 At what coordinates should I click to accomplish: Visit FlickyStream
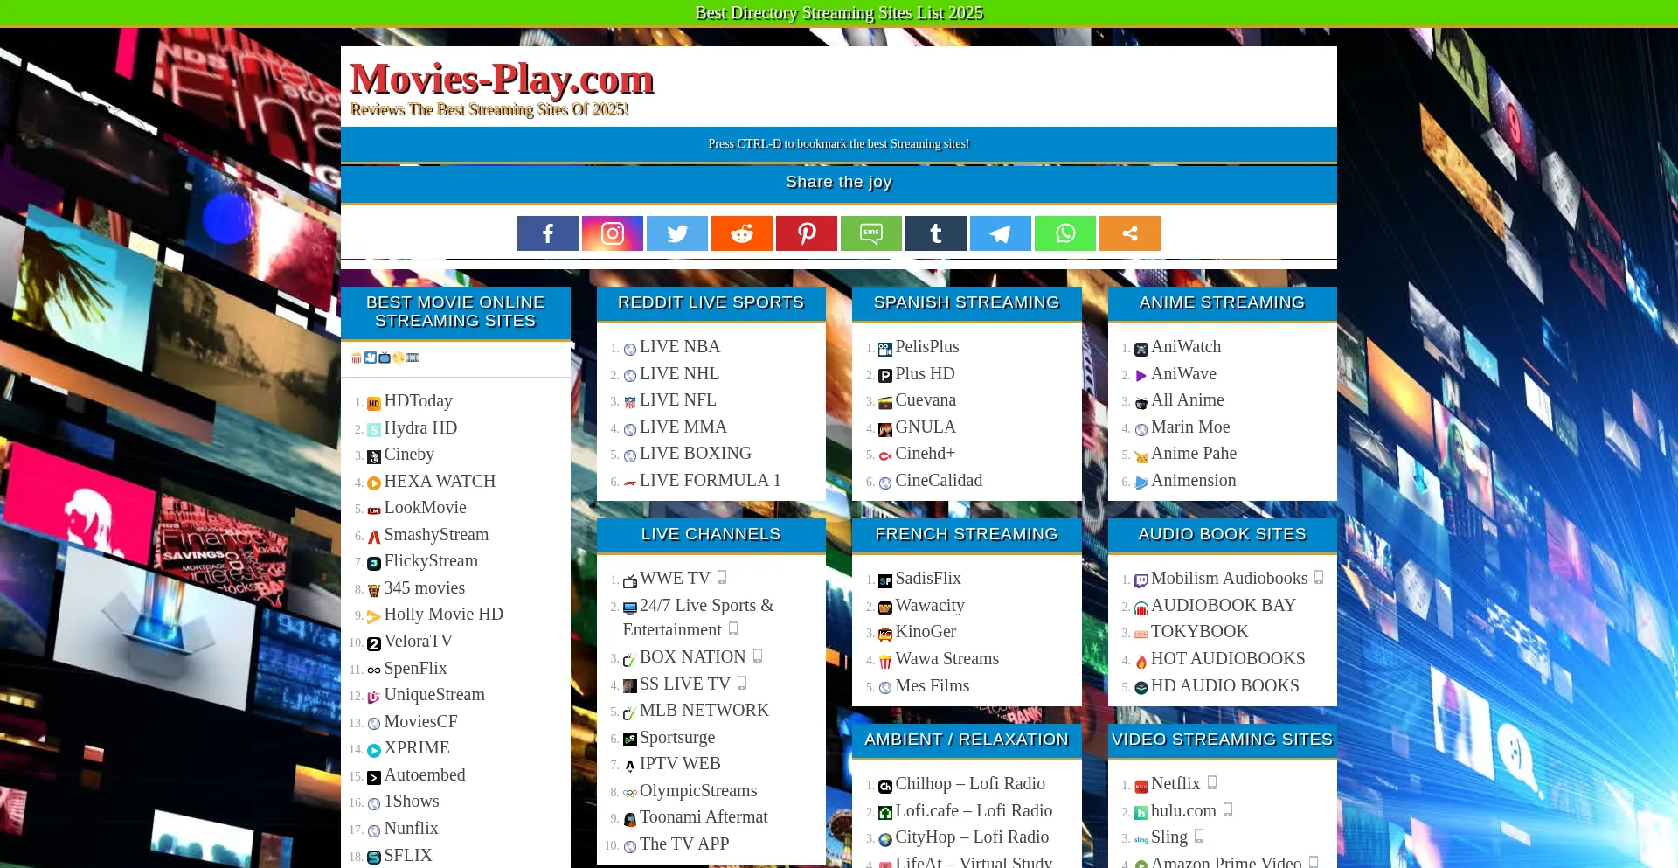tap(431, 561)
